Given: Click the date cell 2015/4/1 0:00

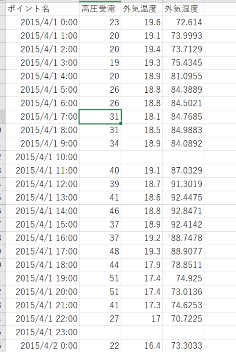Looking at the screenshot, I should click(x=42, y=22).
